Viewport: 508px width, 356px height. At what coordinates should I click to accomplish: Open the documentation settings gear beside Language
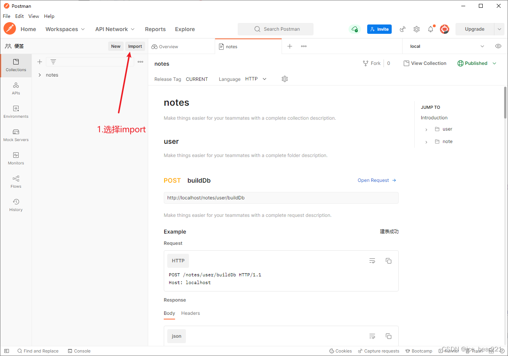[285, 79]
